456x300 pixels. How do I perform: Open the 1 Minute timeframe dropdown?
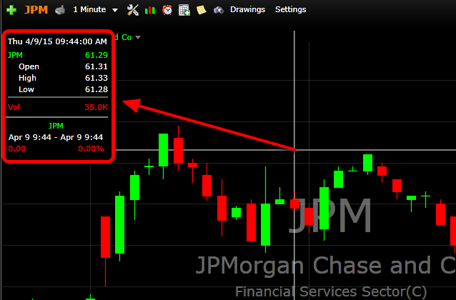coord(95,9)
